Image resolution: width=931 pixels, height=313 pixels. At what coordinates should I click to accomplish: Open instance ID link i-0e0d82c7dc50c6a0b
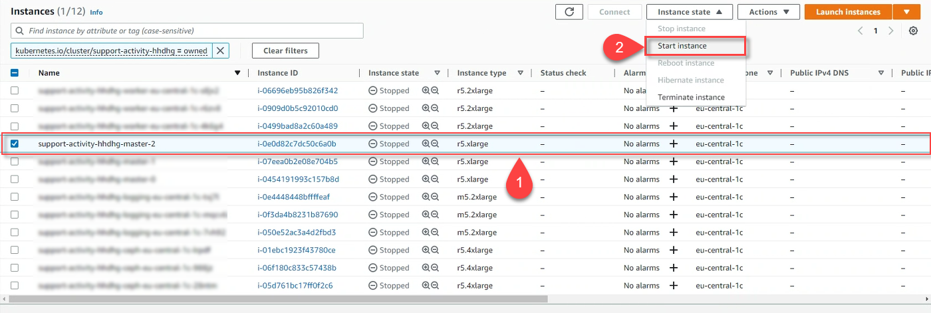(x=297, y=144)
